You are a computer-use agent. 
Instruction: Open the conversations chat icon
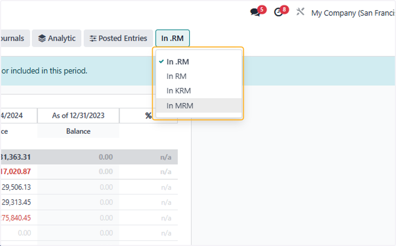255,13
